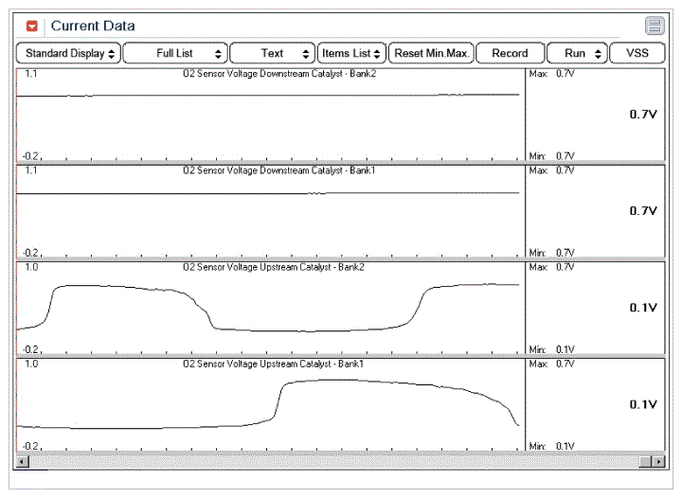
Task: Click the red arrow icon beside Current Data
Action: tap(32, 26)
